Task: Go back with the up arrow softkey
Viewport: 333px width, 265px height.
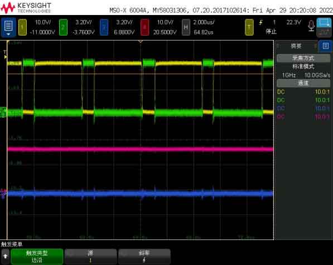Action: [x=5, y=256]
